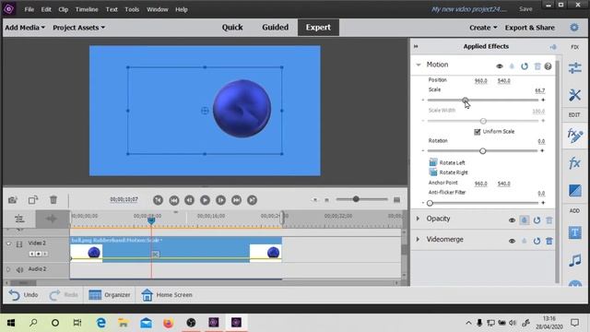This screenshot has height=332, width=590.
Task: Open the Transitions panel icon
Action: point(574,191)
